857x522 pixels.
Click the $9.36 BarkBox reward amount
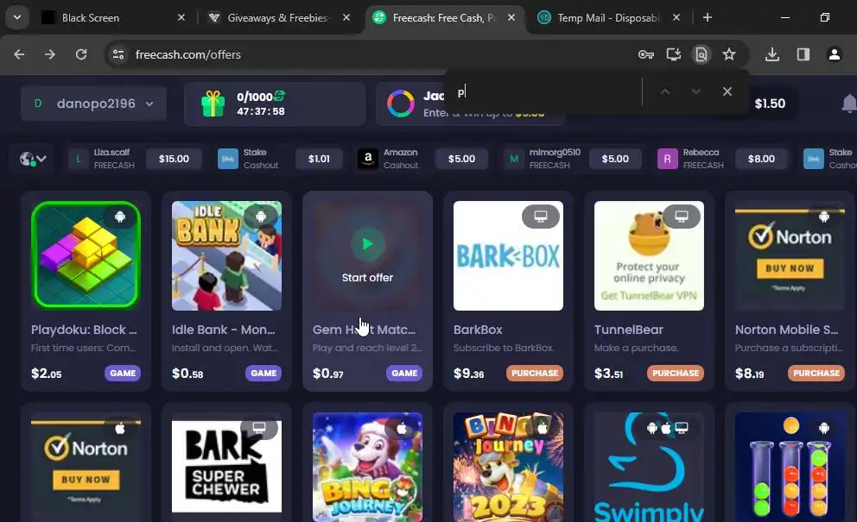coord(469,374)
